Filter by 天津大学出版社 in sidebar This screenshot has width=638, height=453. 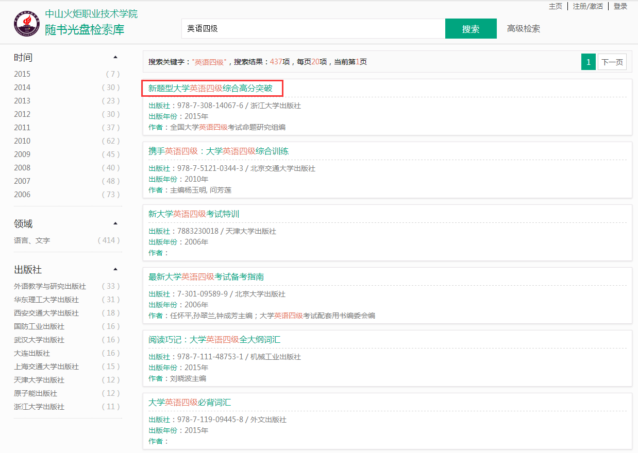(x=39, y=380)
